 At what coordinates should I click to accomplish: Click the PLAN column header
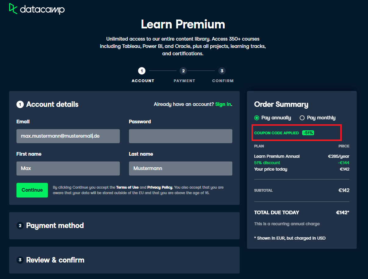pos(259,146)
